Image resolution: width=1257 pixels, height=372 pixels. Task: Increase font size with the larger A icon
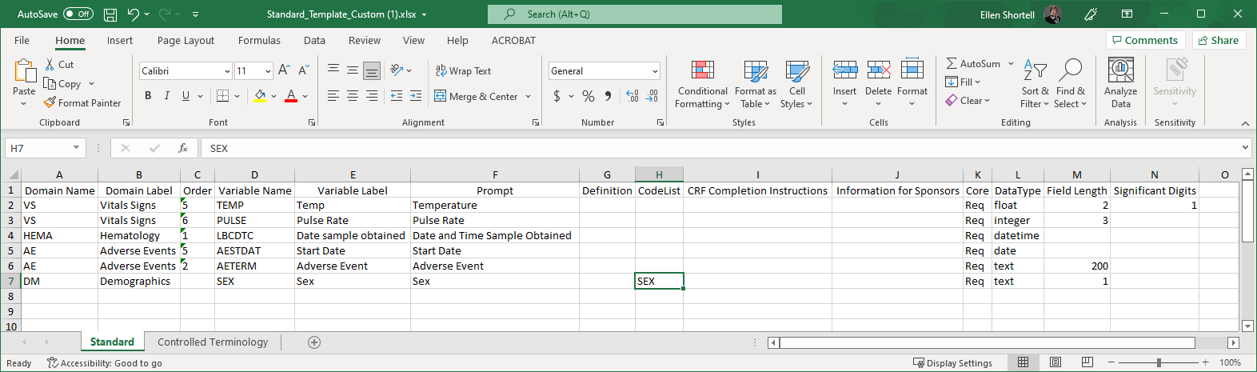pyautogui.click(x=284, y=70)
